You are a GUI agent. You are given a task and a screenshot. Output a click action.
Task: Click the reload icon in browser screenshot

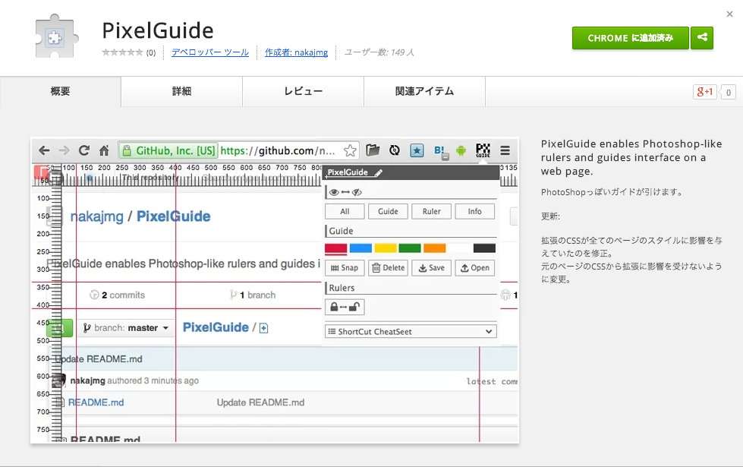[84, 150]
